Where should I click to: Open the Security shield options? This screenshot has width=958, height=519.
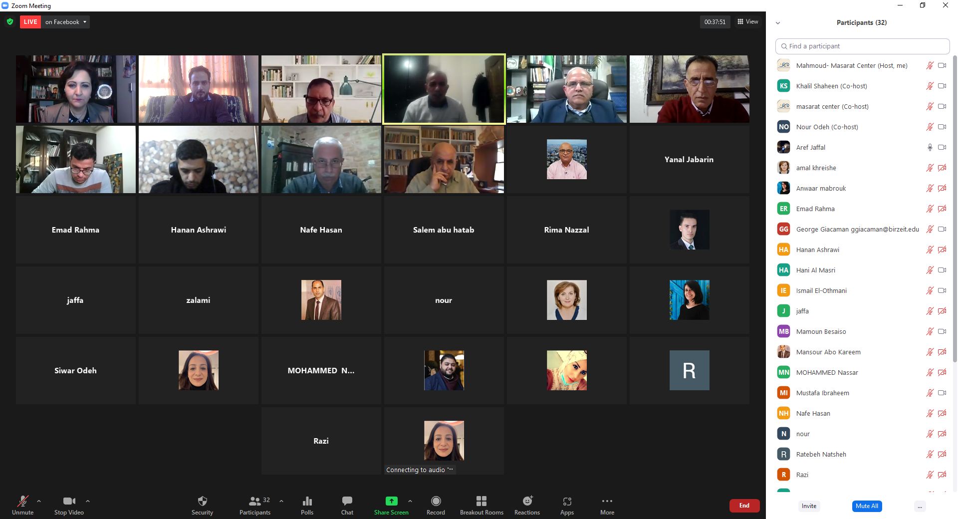click(202, 505)
